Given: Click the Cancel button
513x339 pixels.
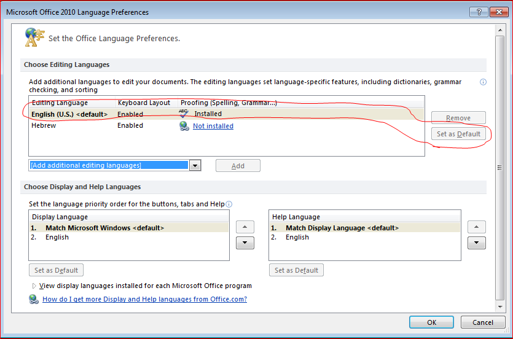Looking at the screenshot, I should coord(483,322).
